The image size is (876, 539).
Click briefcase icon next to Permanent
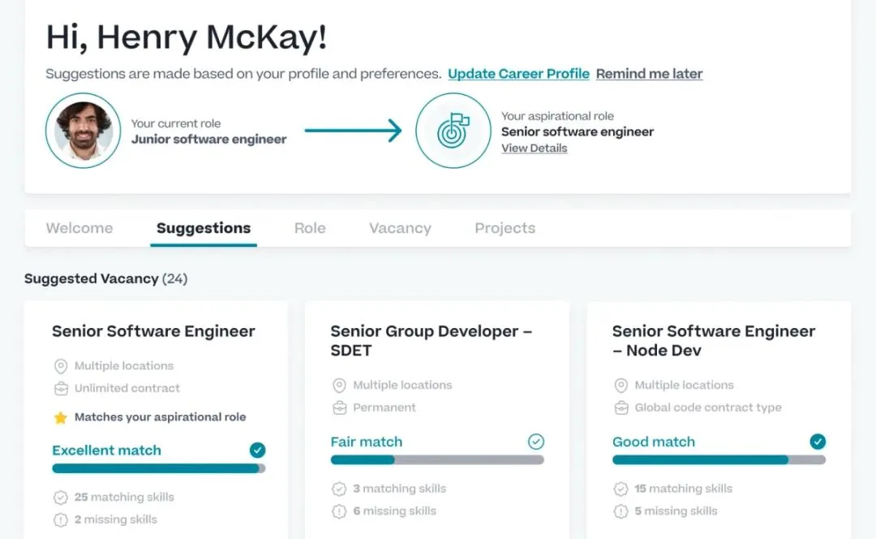click(338, 407)
